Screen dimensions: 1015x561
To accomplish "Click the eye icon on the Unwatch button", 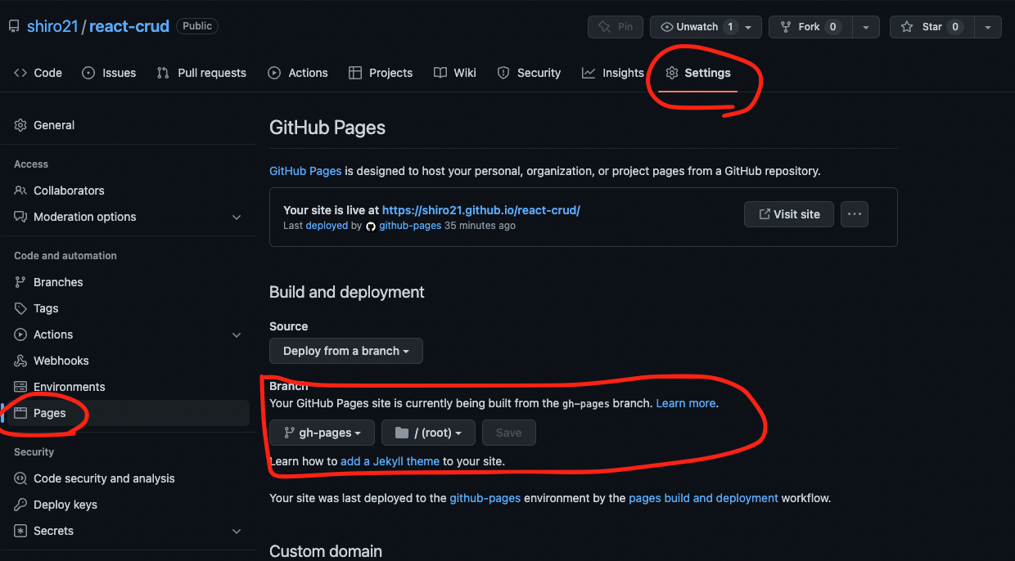I will tap(667, 27).
